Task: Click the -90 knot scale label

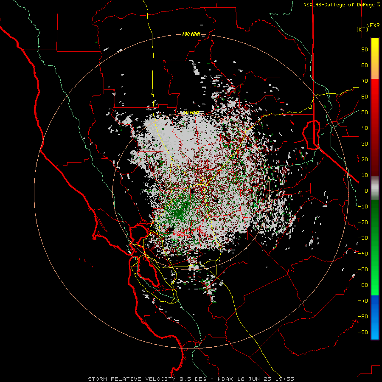Action: 363,332
